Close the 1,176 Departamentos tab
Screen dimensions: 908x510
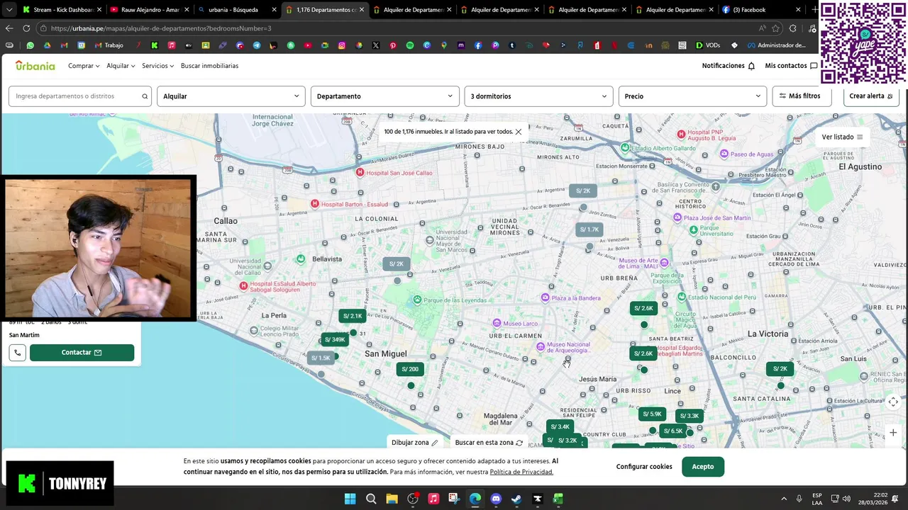click(x=362, y=10)
